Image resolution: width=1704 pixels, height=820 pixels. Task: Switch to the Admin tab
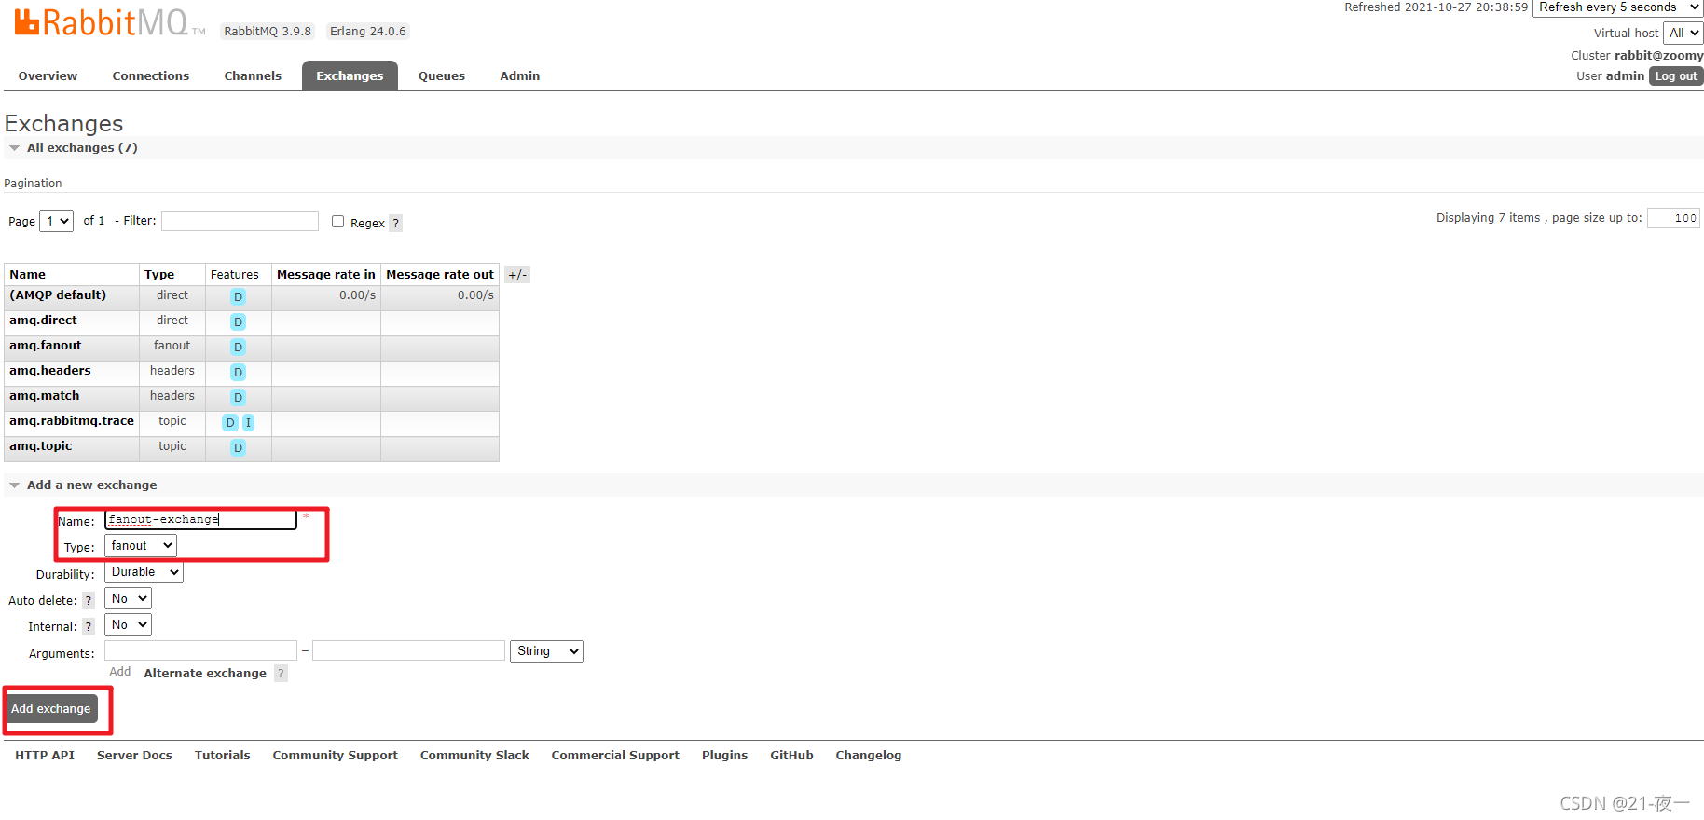pyautogui.click(x=520, y=76)
